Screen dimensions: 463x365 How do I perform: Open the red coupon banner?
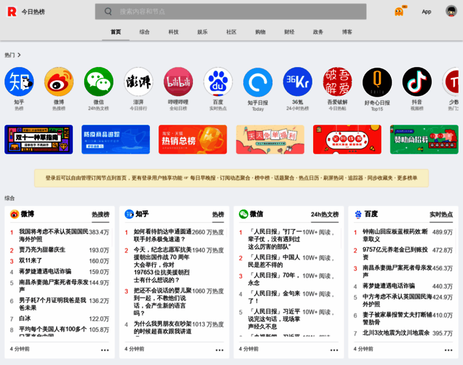347,139
